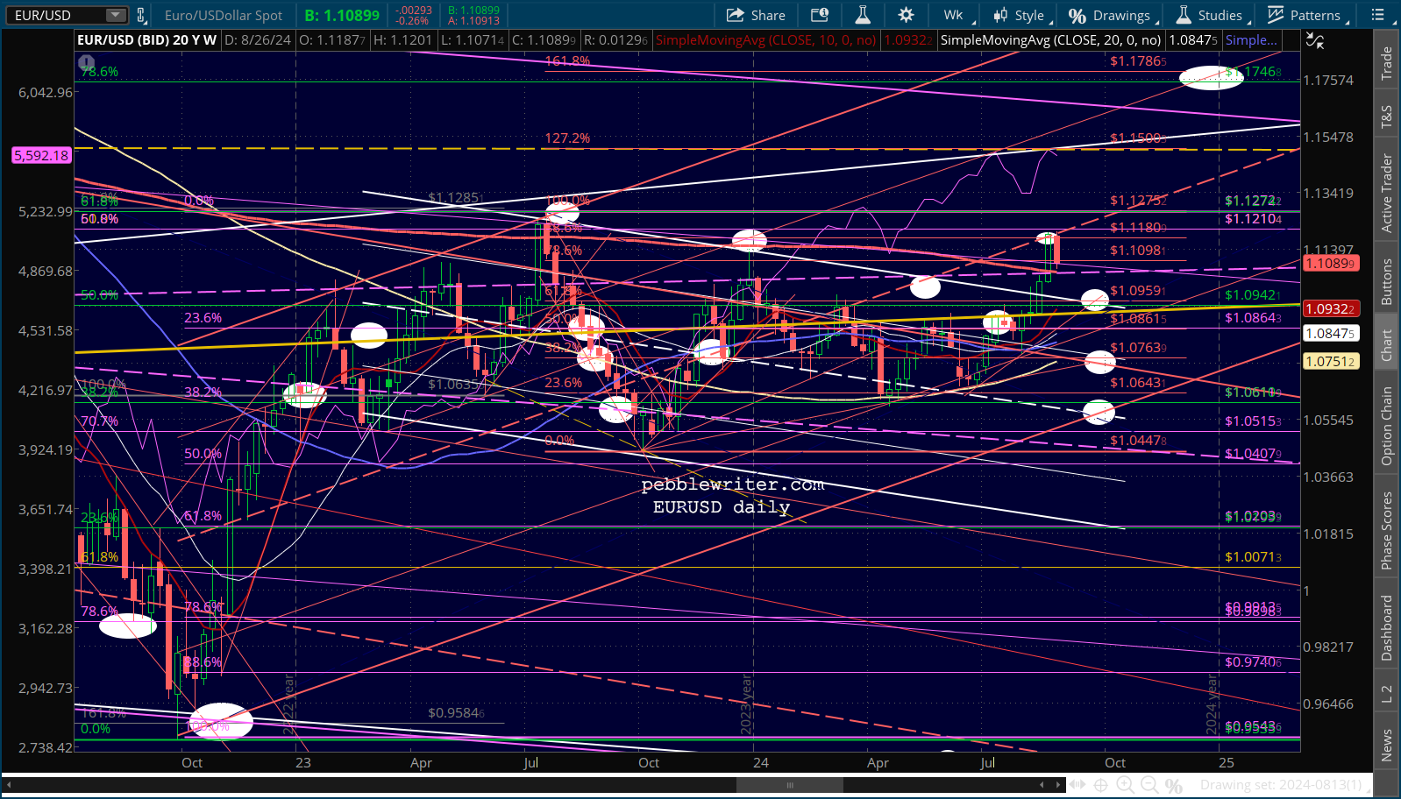Open the company news and info icon
The width and height of the screenshot is (1401, 799).
click(x=820, y=15)
